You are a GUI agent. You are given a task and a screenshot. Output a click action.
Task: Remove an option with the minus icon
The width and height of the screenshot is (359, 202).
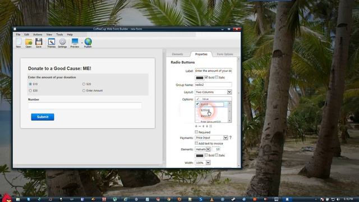(200, 126)
